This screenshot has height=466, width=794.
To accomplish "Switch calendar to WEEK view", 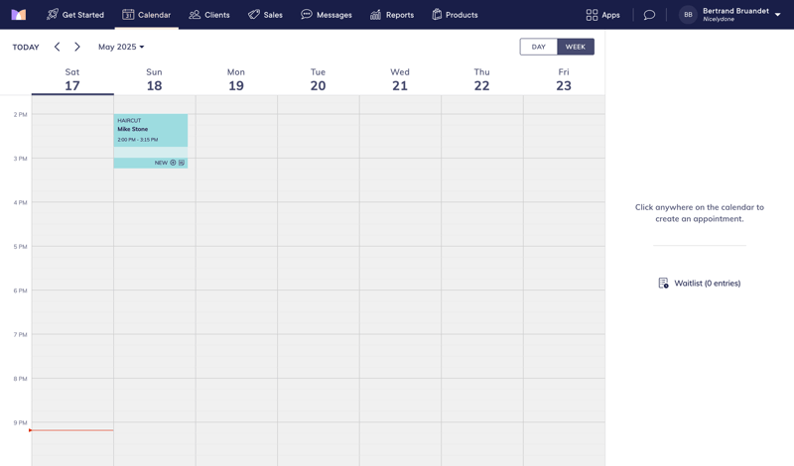I will [x=576, y=47].
